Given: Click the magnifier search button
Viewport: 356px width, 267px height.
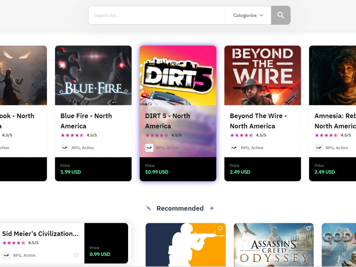Looking at the screenshot, I should (x=281, y=15).
